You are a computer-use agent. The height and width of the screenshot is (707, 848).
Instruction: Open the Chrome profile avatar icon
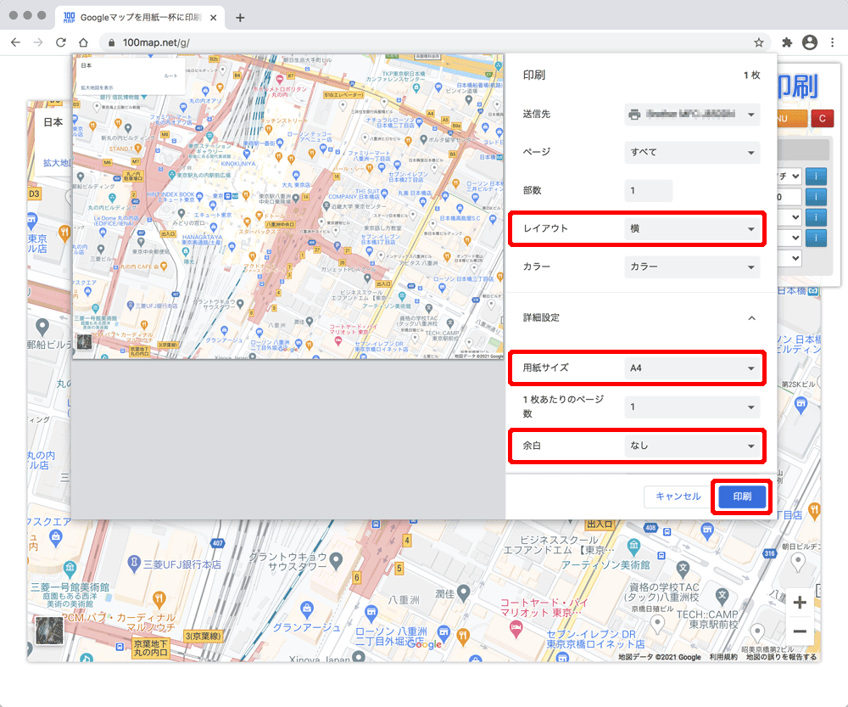pyautogui.click(x=810, y=42)
